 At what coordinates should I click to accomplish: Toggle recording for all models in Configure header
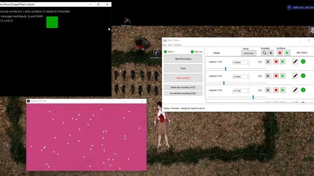tap(280, 53)
